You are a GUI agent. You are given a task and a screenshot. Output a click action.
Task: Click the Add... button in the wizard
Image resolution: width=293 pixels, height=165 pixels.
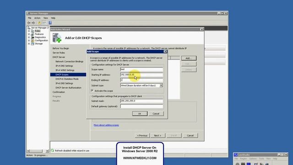pyautogui.click(x=189, y=58)
